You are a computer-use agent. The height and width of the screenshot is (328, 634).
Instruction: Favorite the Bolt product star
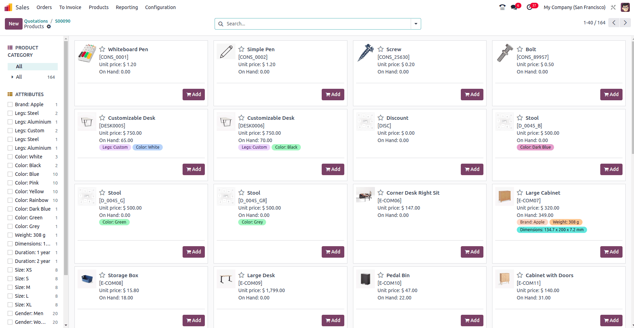(x=520, y=49)
